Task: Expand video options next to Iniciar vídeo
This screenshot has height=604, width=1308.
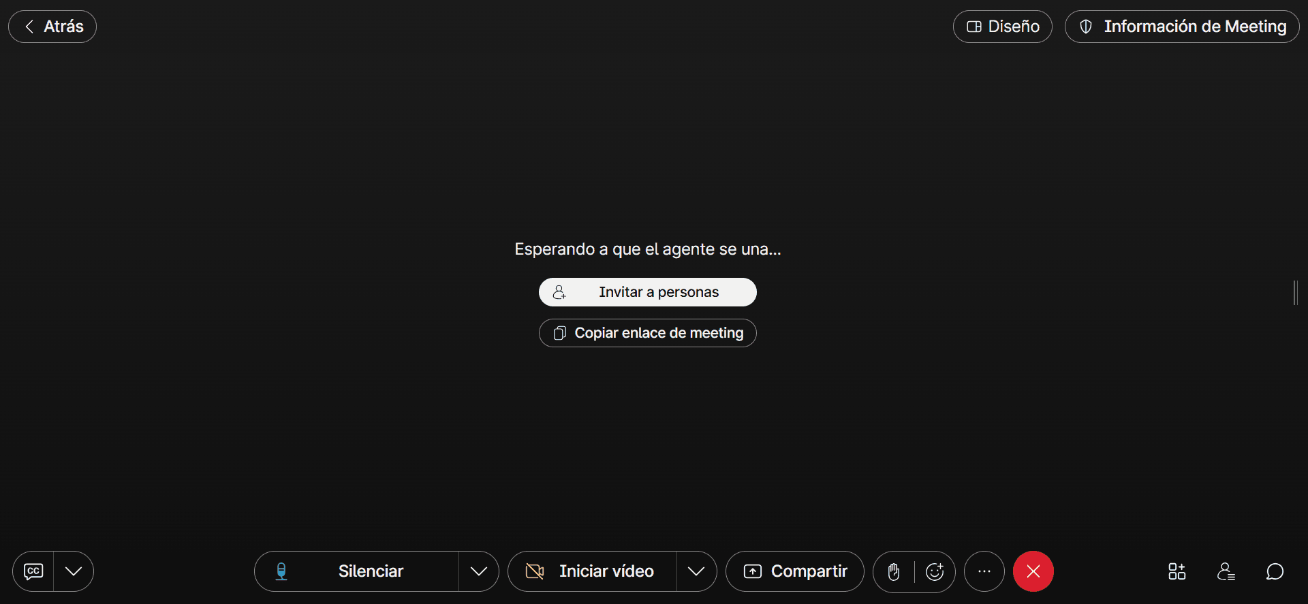Action: (x=696, y=571)
